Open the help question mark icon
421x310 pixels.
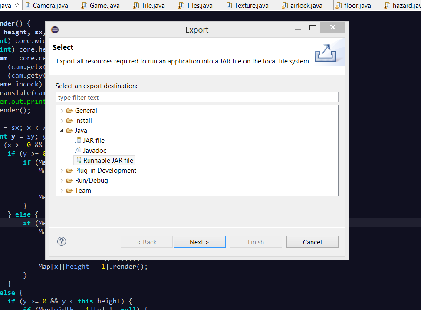click(x=62, y=241)
